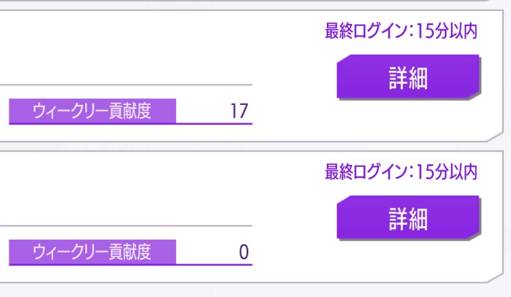
Task: Click the ウィークリー貢献度 label showing 17
Action: pyautogui.click(x=92, y=111)
